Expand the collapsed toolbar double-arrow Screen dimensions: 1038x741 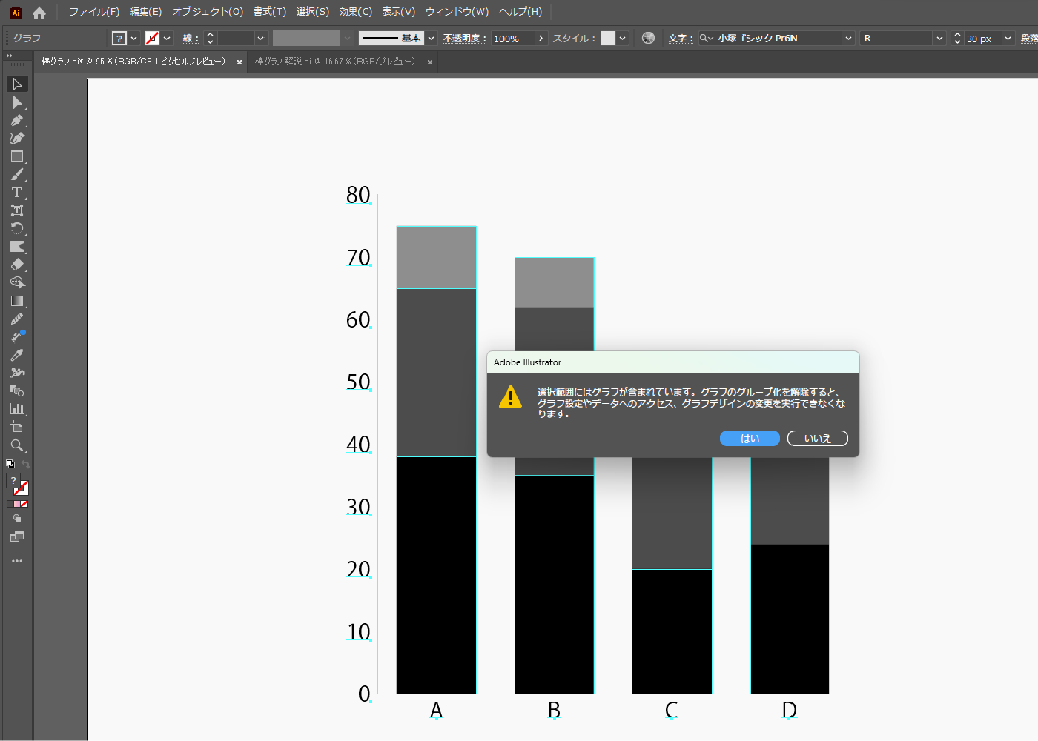(9, 56)
